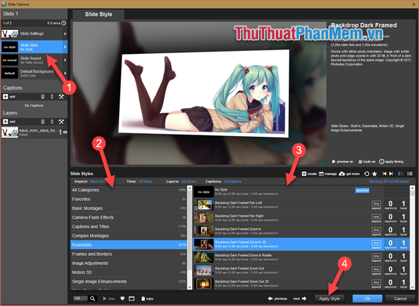This screenshot has width=419, height=306.
Task: Open Slide Settings in sidebar
Action: pyautogui.click(x=34, y=34)
